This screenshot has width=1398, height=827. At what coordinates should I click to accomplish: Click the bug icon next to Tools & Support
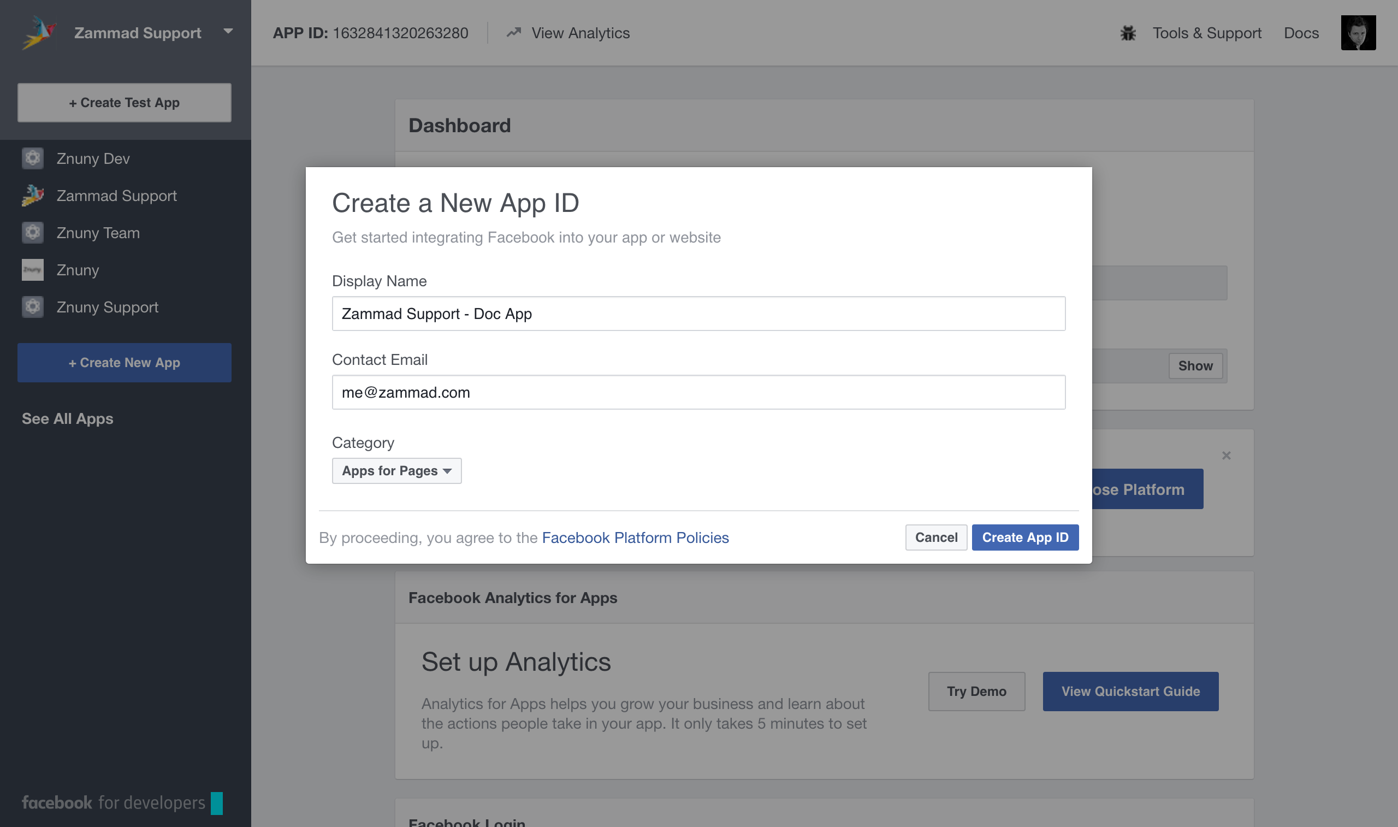coord(1127,33)
